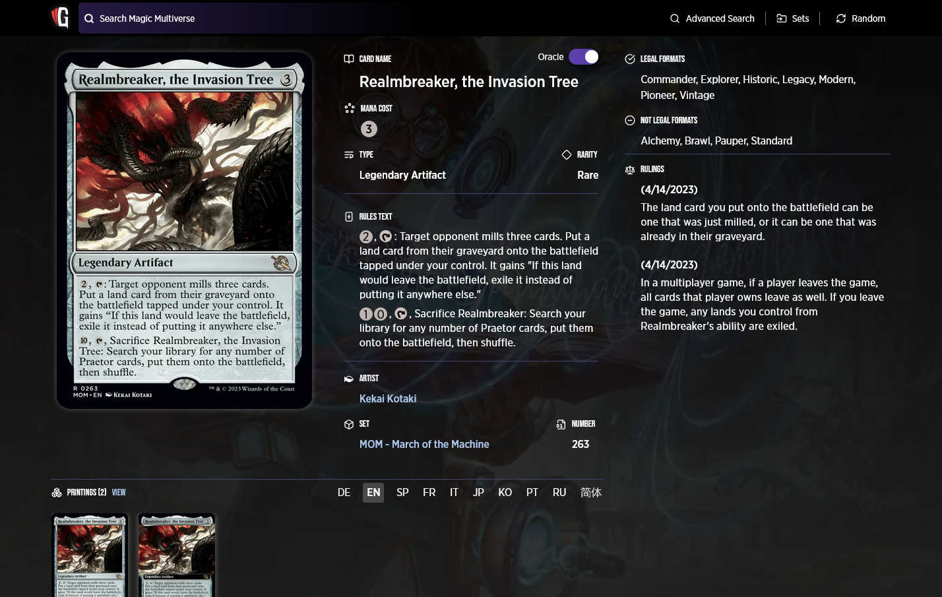
Task: Click the paintbrush icon next to Artist
Action: click(348, 378)
